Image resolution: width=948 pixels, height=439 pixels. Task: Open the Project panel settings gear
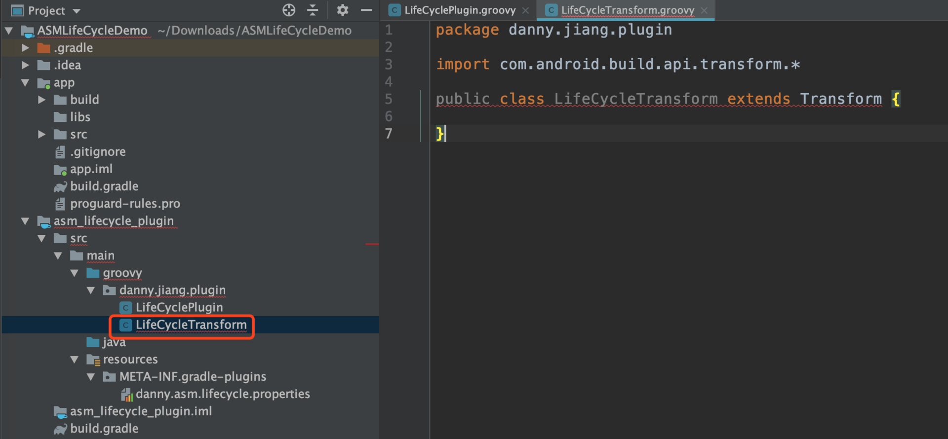342,10
